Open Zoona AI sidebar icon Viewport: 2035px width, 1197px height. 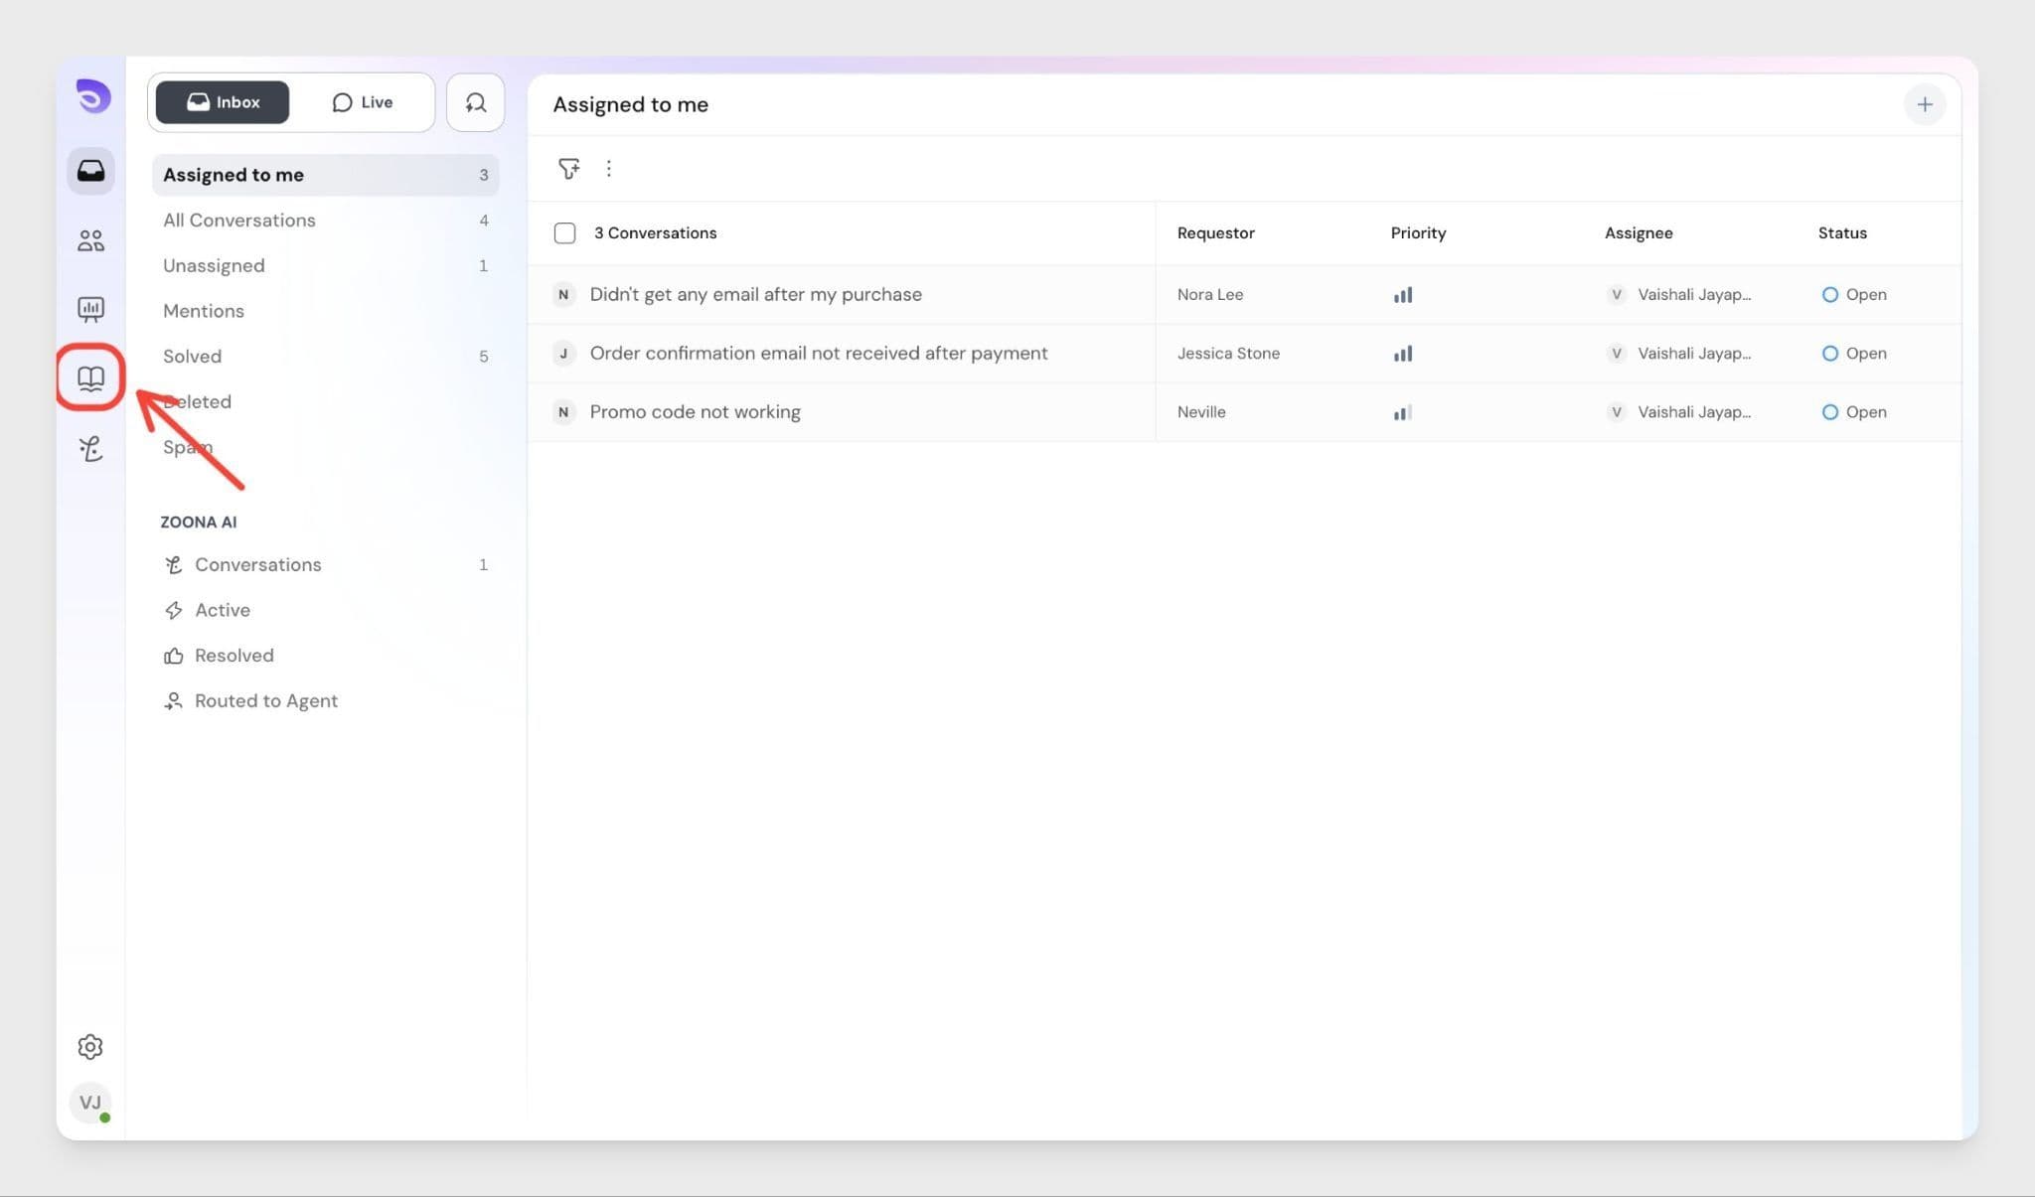pos(90,449)
